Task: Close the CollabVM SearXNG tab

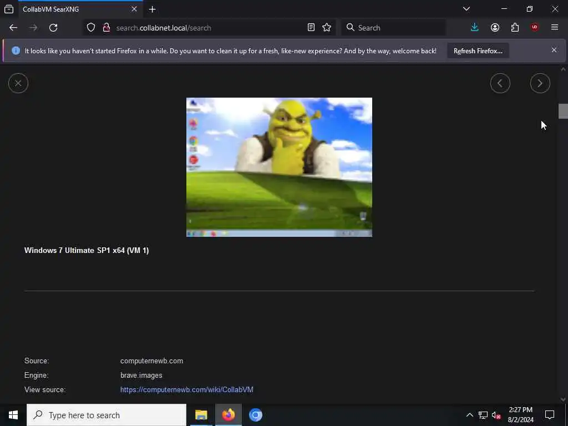Action: pos(134,9)
